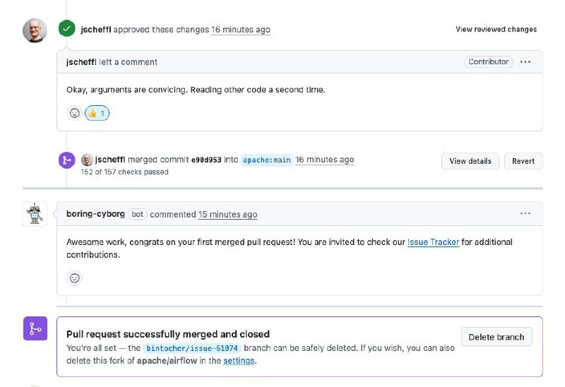Image resolution: width=565 pixels, height=387 pixels.
Task: Click the purple merge icon beside merged commit
Action: (66, 160)
